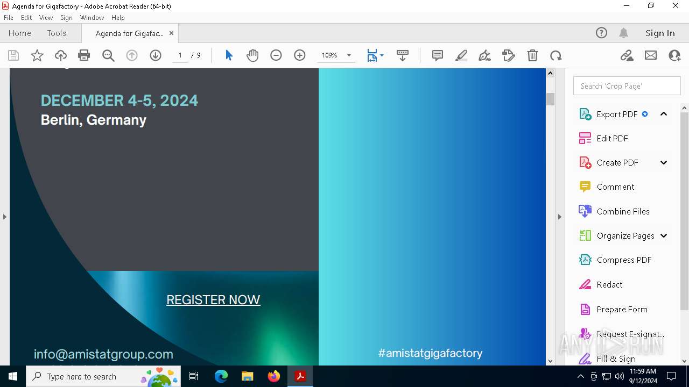
Task: Open the Window menu
Action: coord(92,18)
